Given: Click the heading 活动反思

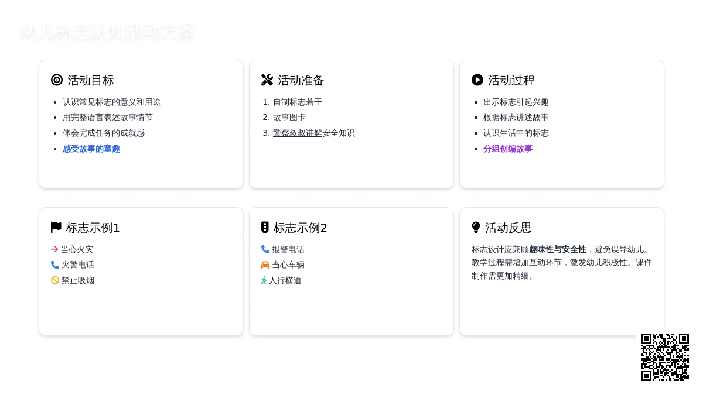Looking at the screenshot, I should 509,228.
